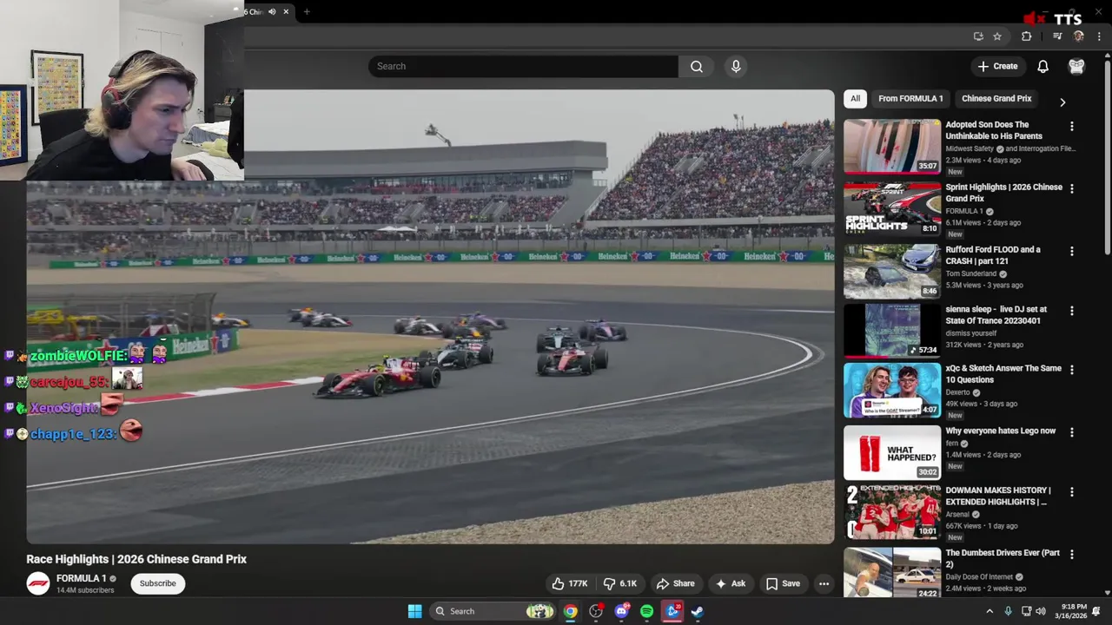This screenshot has height=625, width=1112.
Task: Open the FORMULA 1 channel avatar
Action: tap(38, 583)
